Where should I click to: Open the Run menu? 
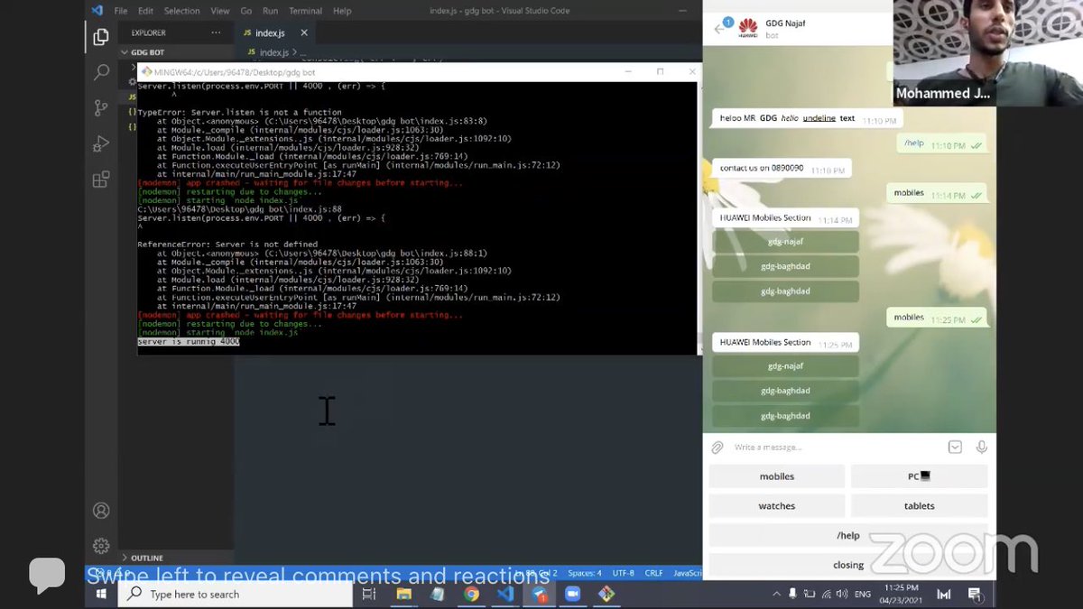coord(270,11)
